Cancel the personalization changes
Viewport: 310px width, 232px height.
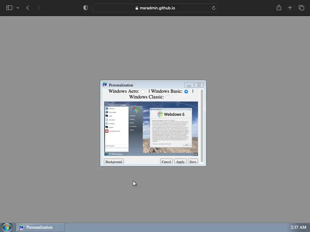coord(166,162)
